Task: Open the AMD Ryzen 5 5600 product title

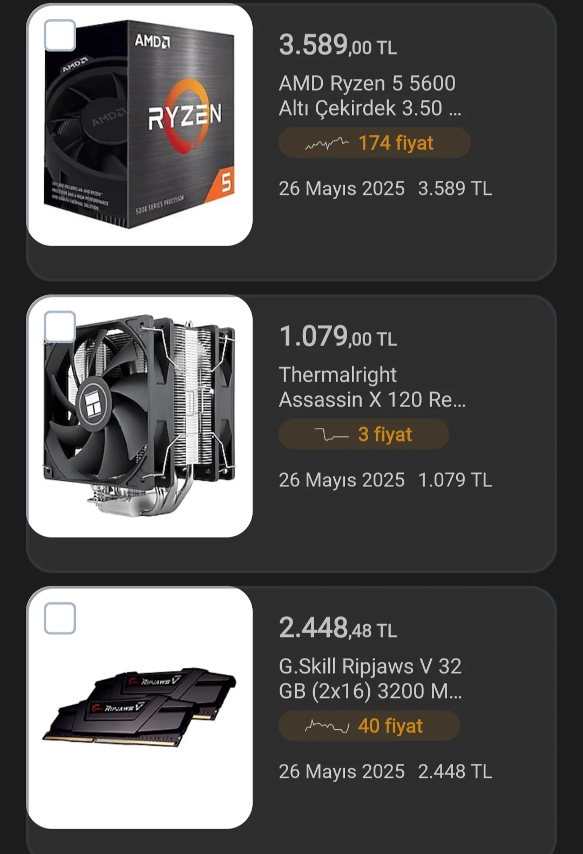Action: (370, 96)
